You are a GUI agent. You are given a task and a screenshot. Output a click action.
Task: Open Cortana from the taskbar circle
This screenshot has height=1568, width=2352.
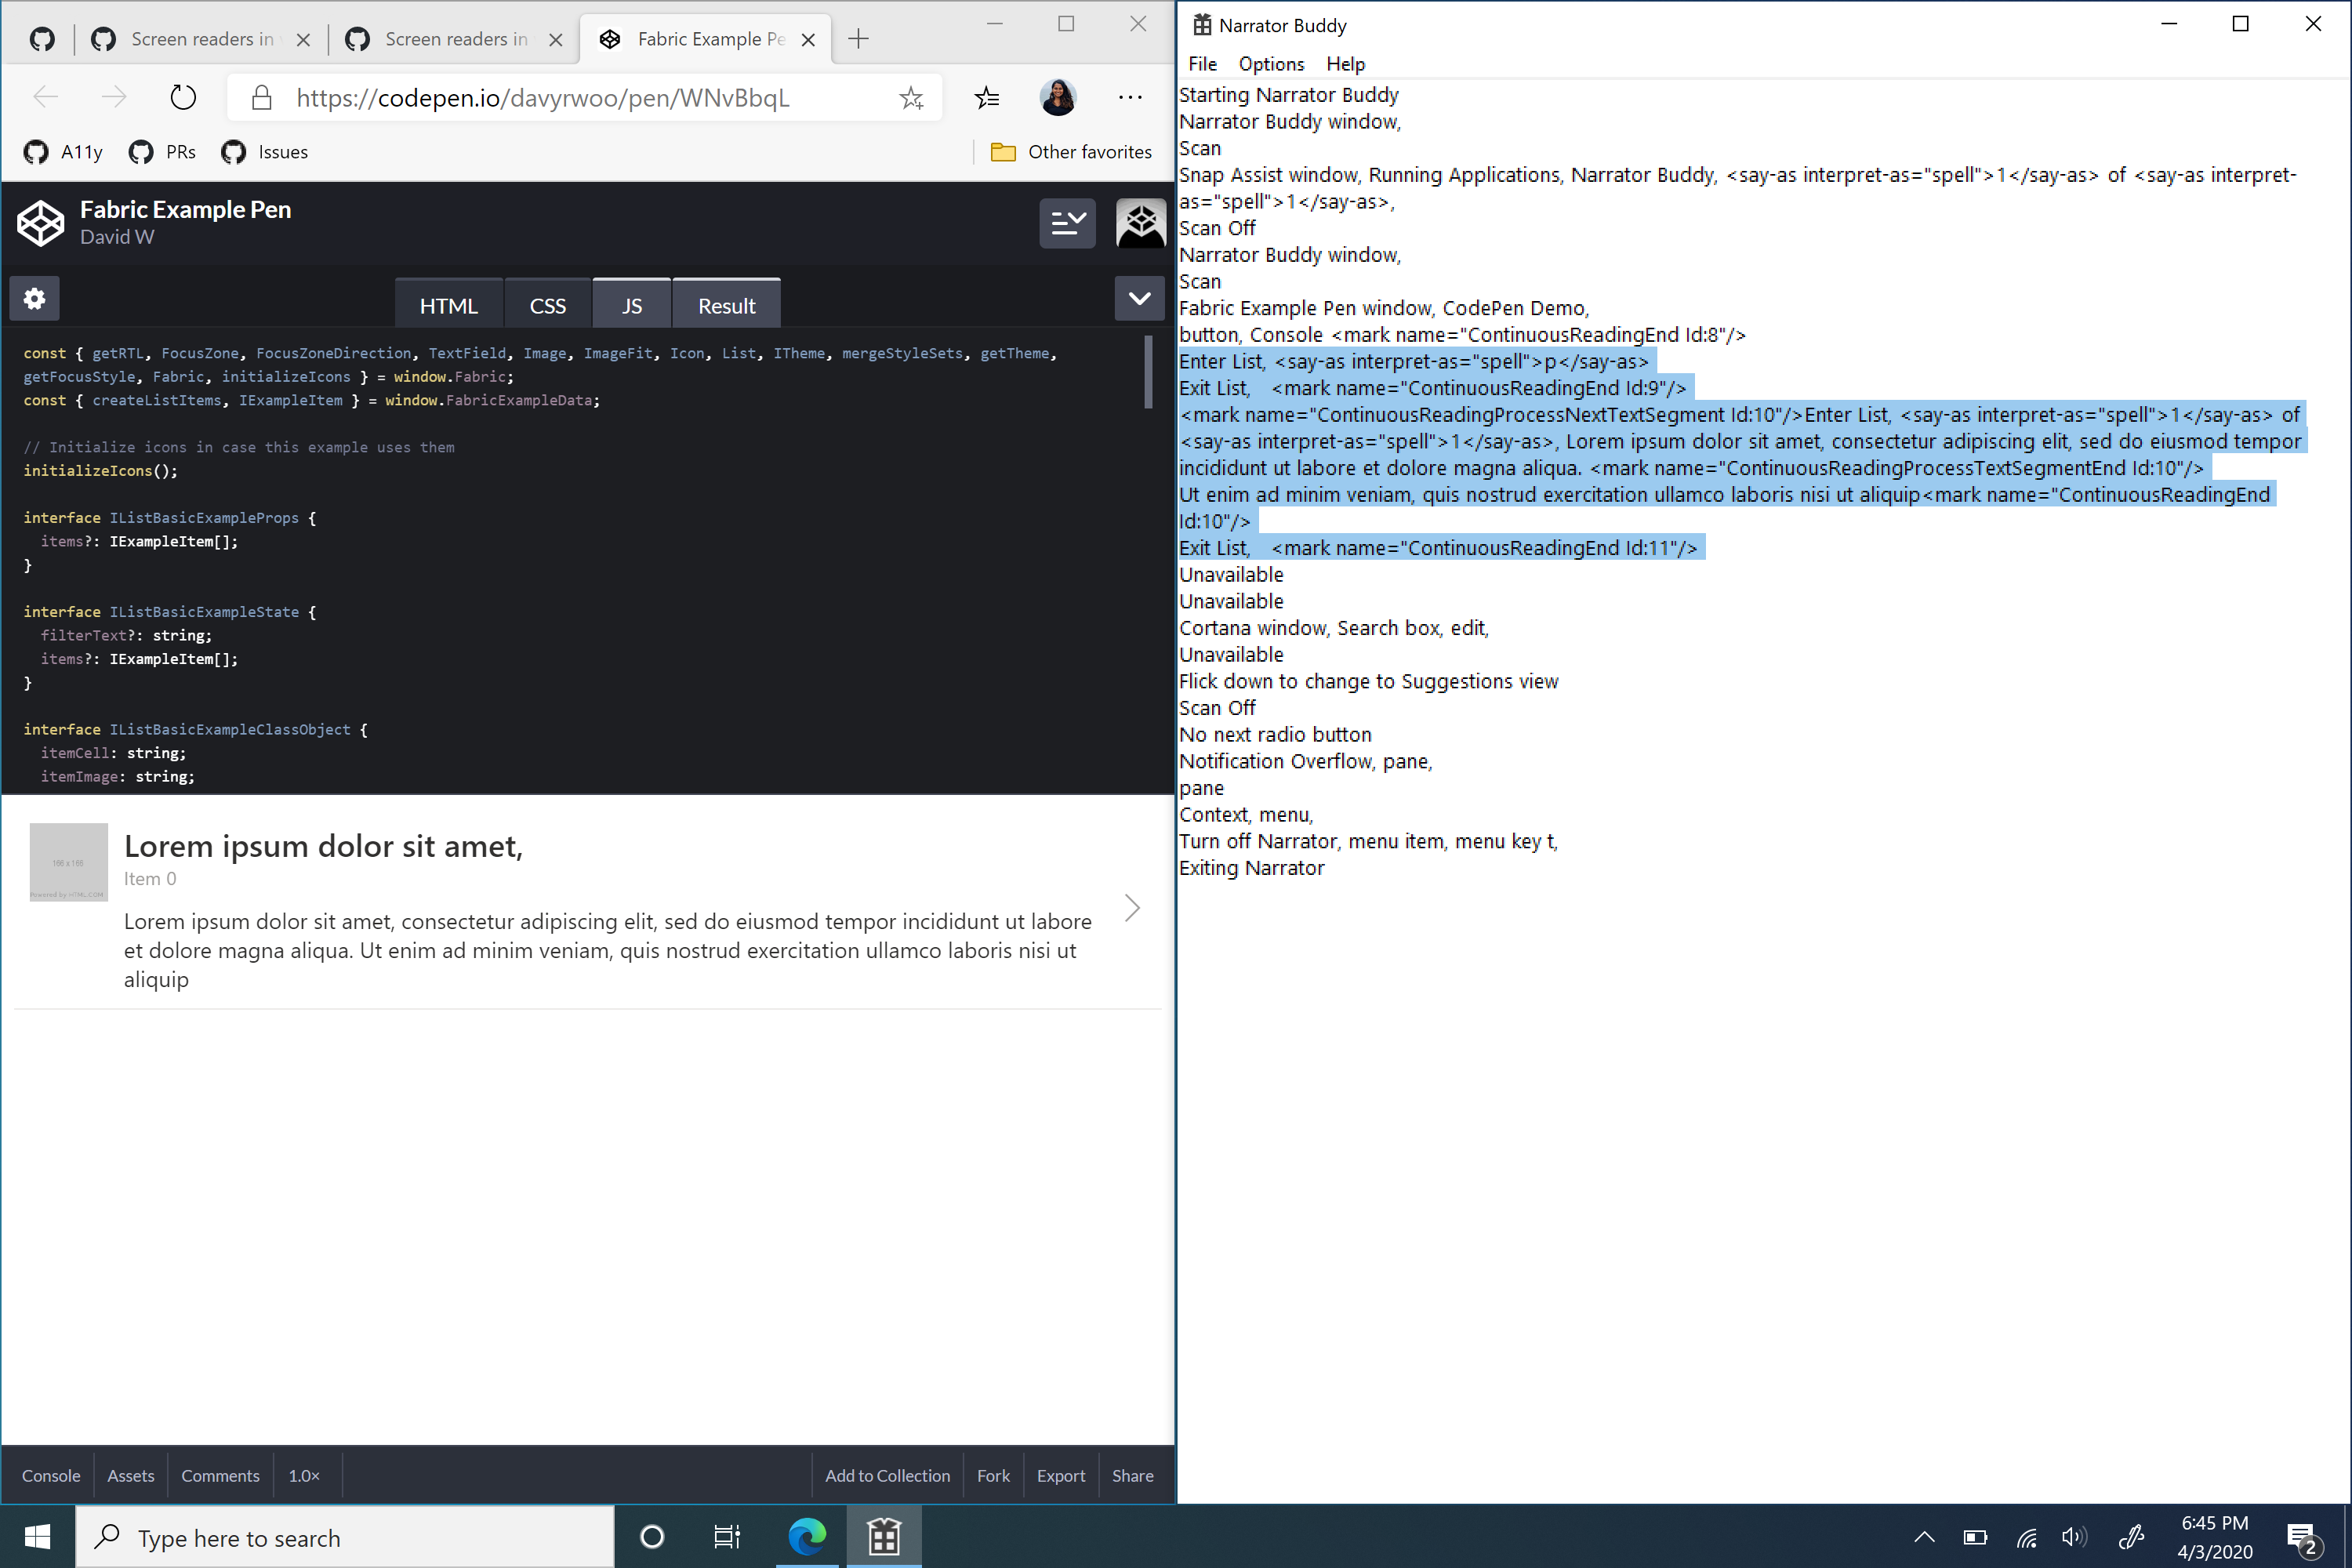click(652, 1537)
